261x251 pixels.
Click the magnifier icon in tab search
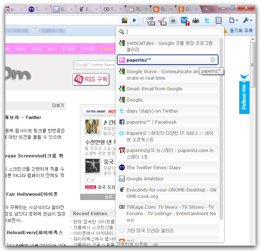(x=122, y=32)
